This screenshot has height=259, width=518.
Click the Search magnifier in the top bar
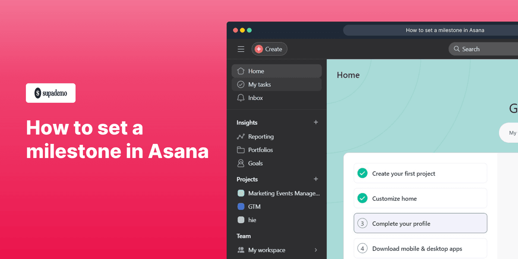pyautogui.click(x=456, y=49)
